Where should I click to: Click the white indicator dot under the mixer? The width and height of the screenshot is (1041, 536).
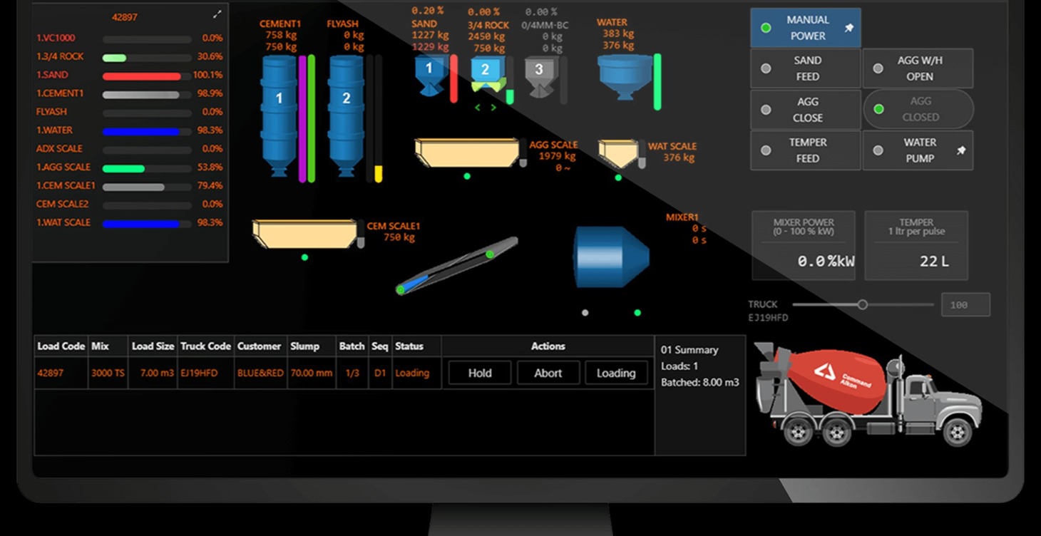[585, 312]
